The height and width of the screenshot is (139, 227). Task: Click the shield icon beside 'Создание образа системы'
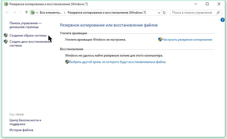point(6,35)
